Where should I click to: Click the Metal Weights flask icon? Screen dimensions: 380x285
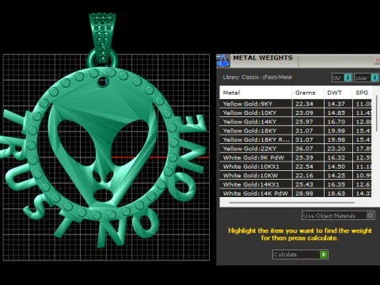(x=223, y=61)
